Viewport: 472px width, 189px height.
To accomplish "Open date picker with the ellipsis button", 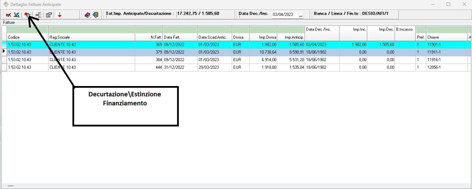I will 301,15.
